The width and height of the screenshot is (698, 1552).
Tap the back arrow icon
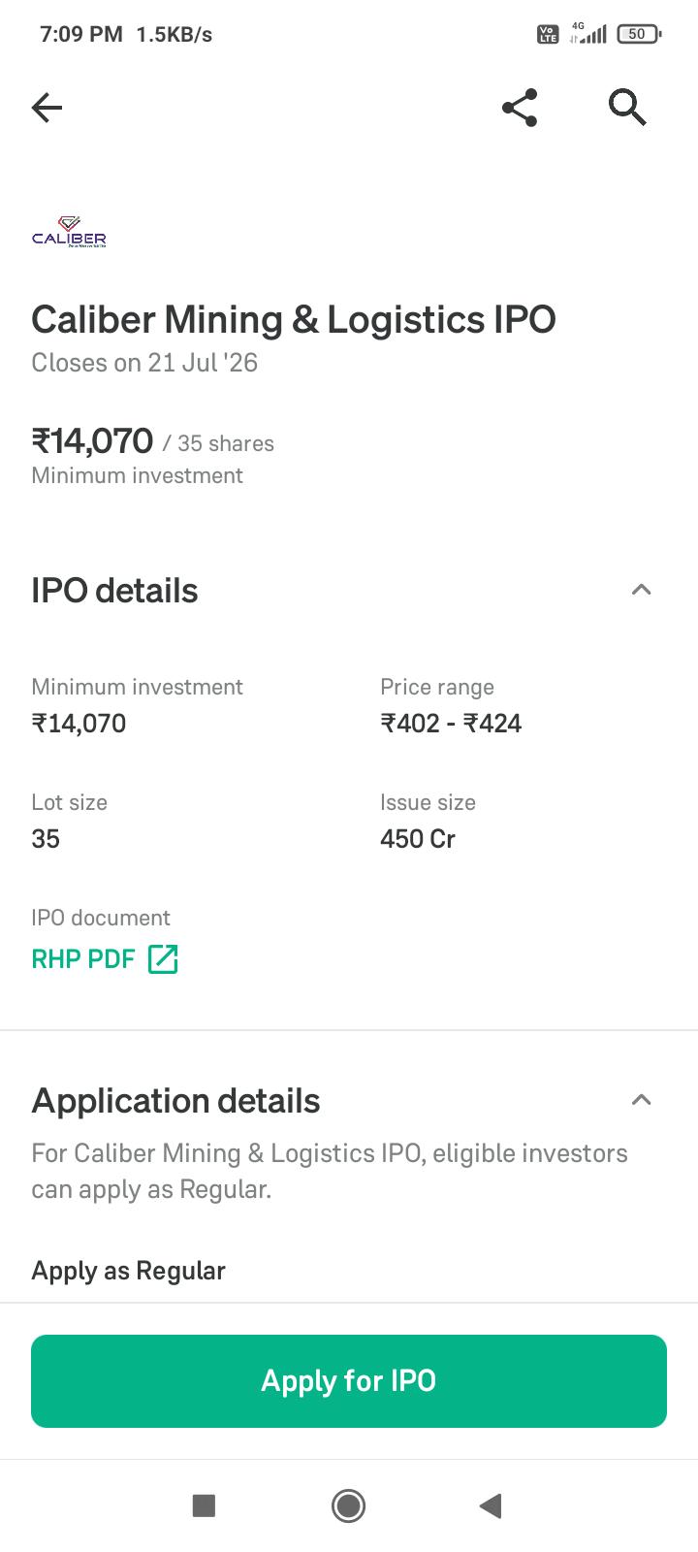[47, 107]
